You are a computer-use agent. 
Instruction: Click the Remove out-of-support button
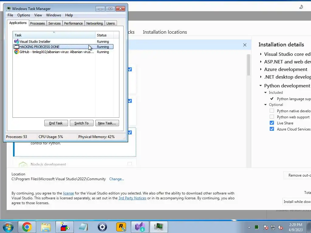[x=297, y=175]
